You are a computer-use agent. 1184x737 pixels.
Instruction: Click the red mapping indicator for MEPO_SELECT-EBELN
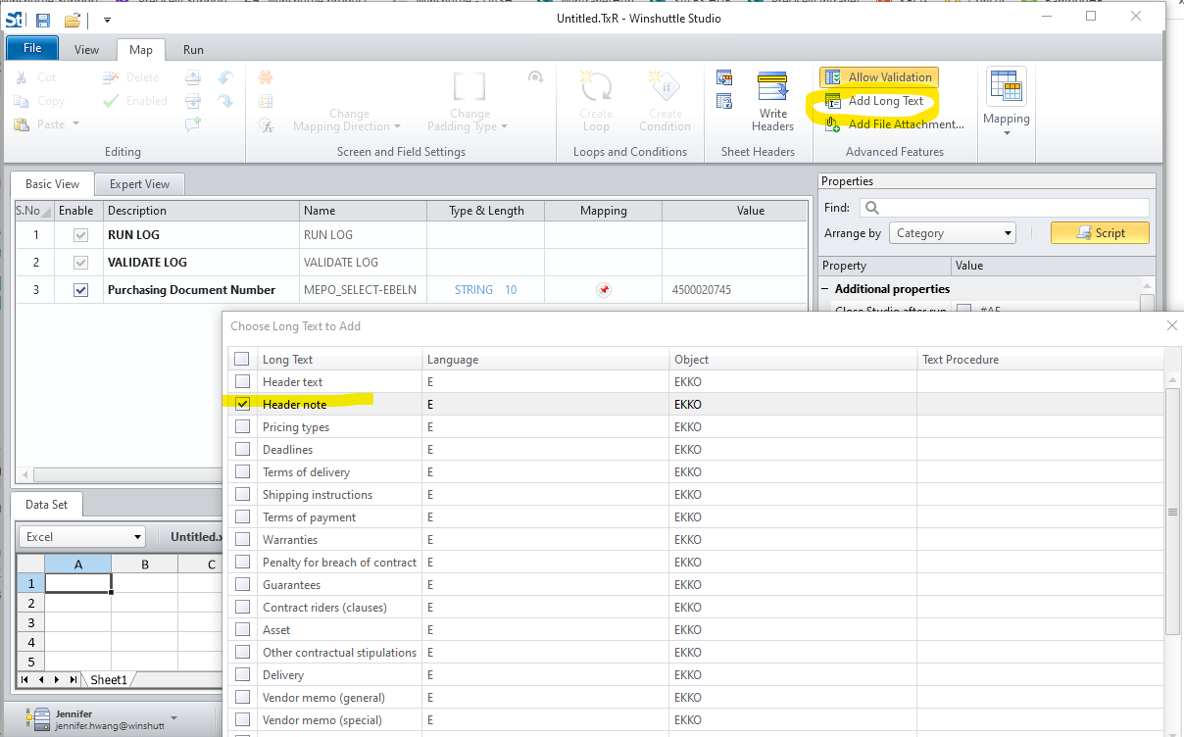pyautogui.click(x=605, y=289)
